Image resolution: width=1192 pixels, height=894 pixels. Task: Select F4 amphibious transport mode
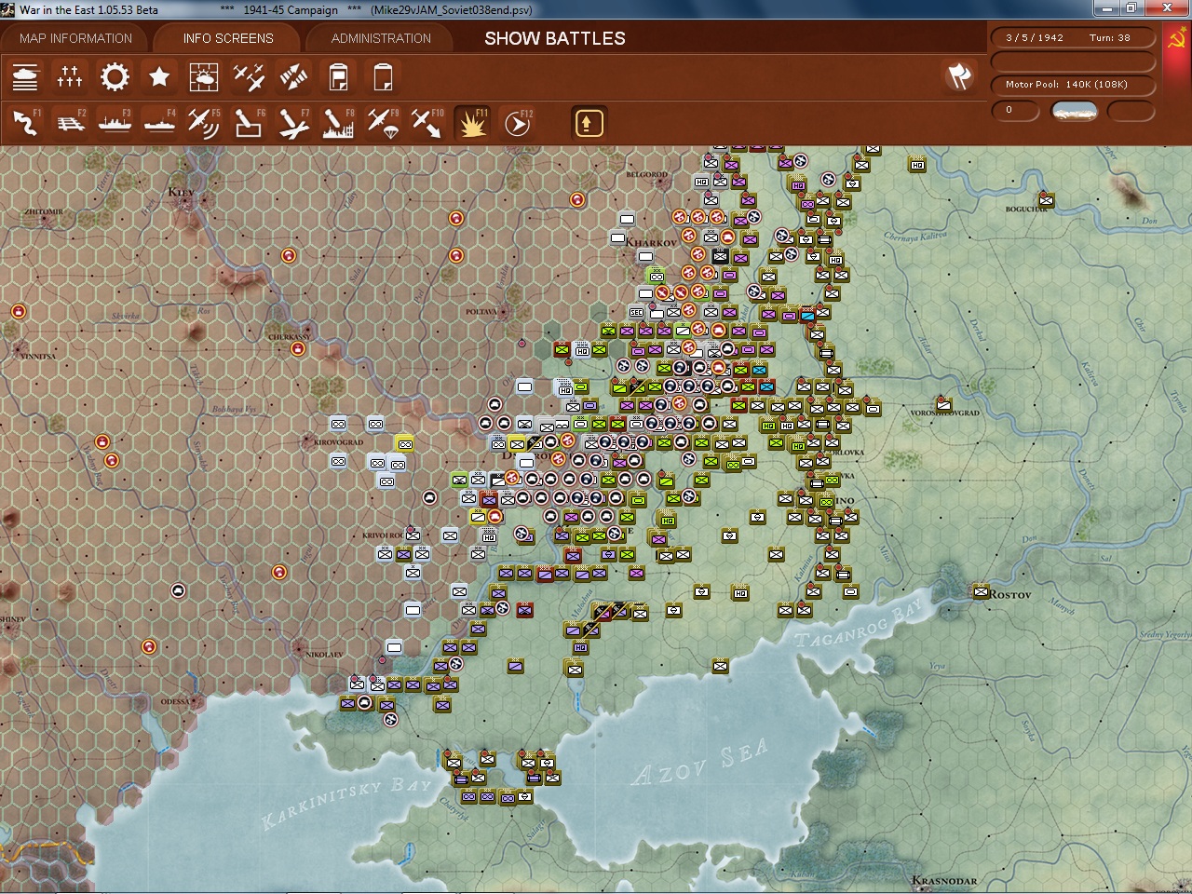pyautogui.click(x=159, y=123)
